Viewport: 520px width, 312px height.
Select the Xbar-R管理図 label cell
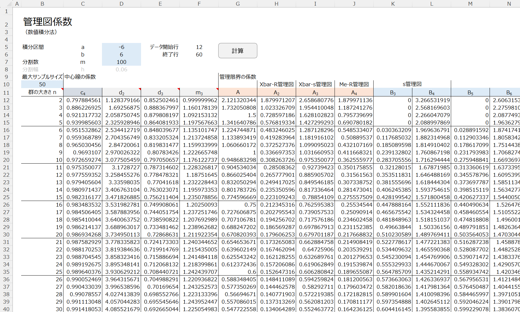coord(276,84)
